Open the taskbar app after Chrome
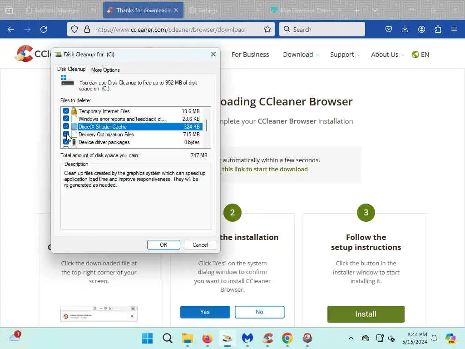 [x=307, y=338]
